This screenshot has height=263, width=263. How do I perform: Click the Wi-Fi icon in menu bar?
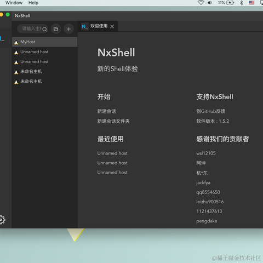pos(201,3)
